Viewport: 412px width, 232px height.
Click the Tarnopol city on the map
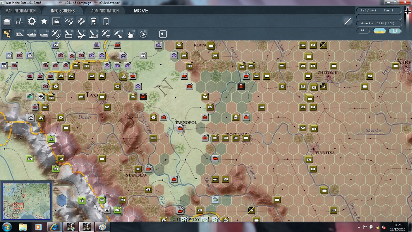[180, 128]
